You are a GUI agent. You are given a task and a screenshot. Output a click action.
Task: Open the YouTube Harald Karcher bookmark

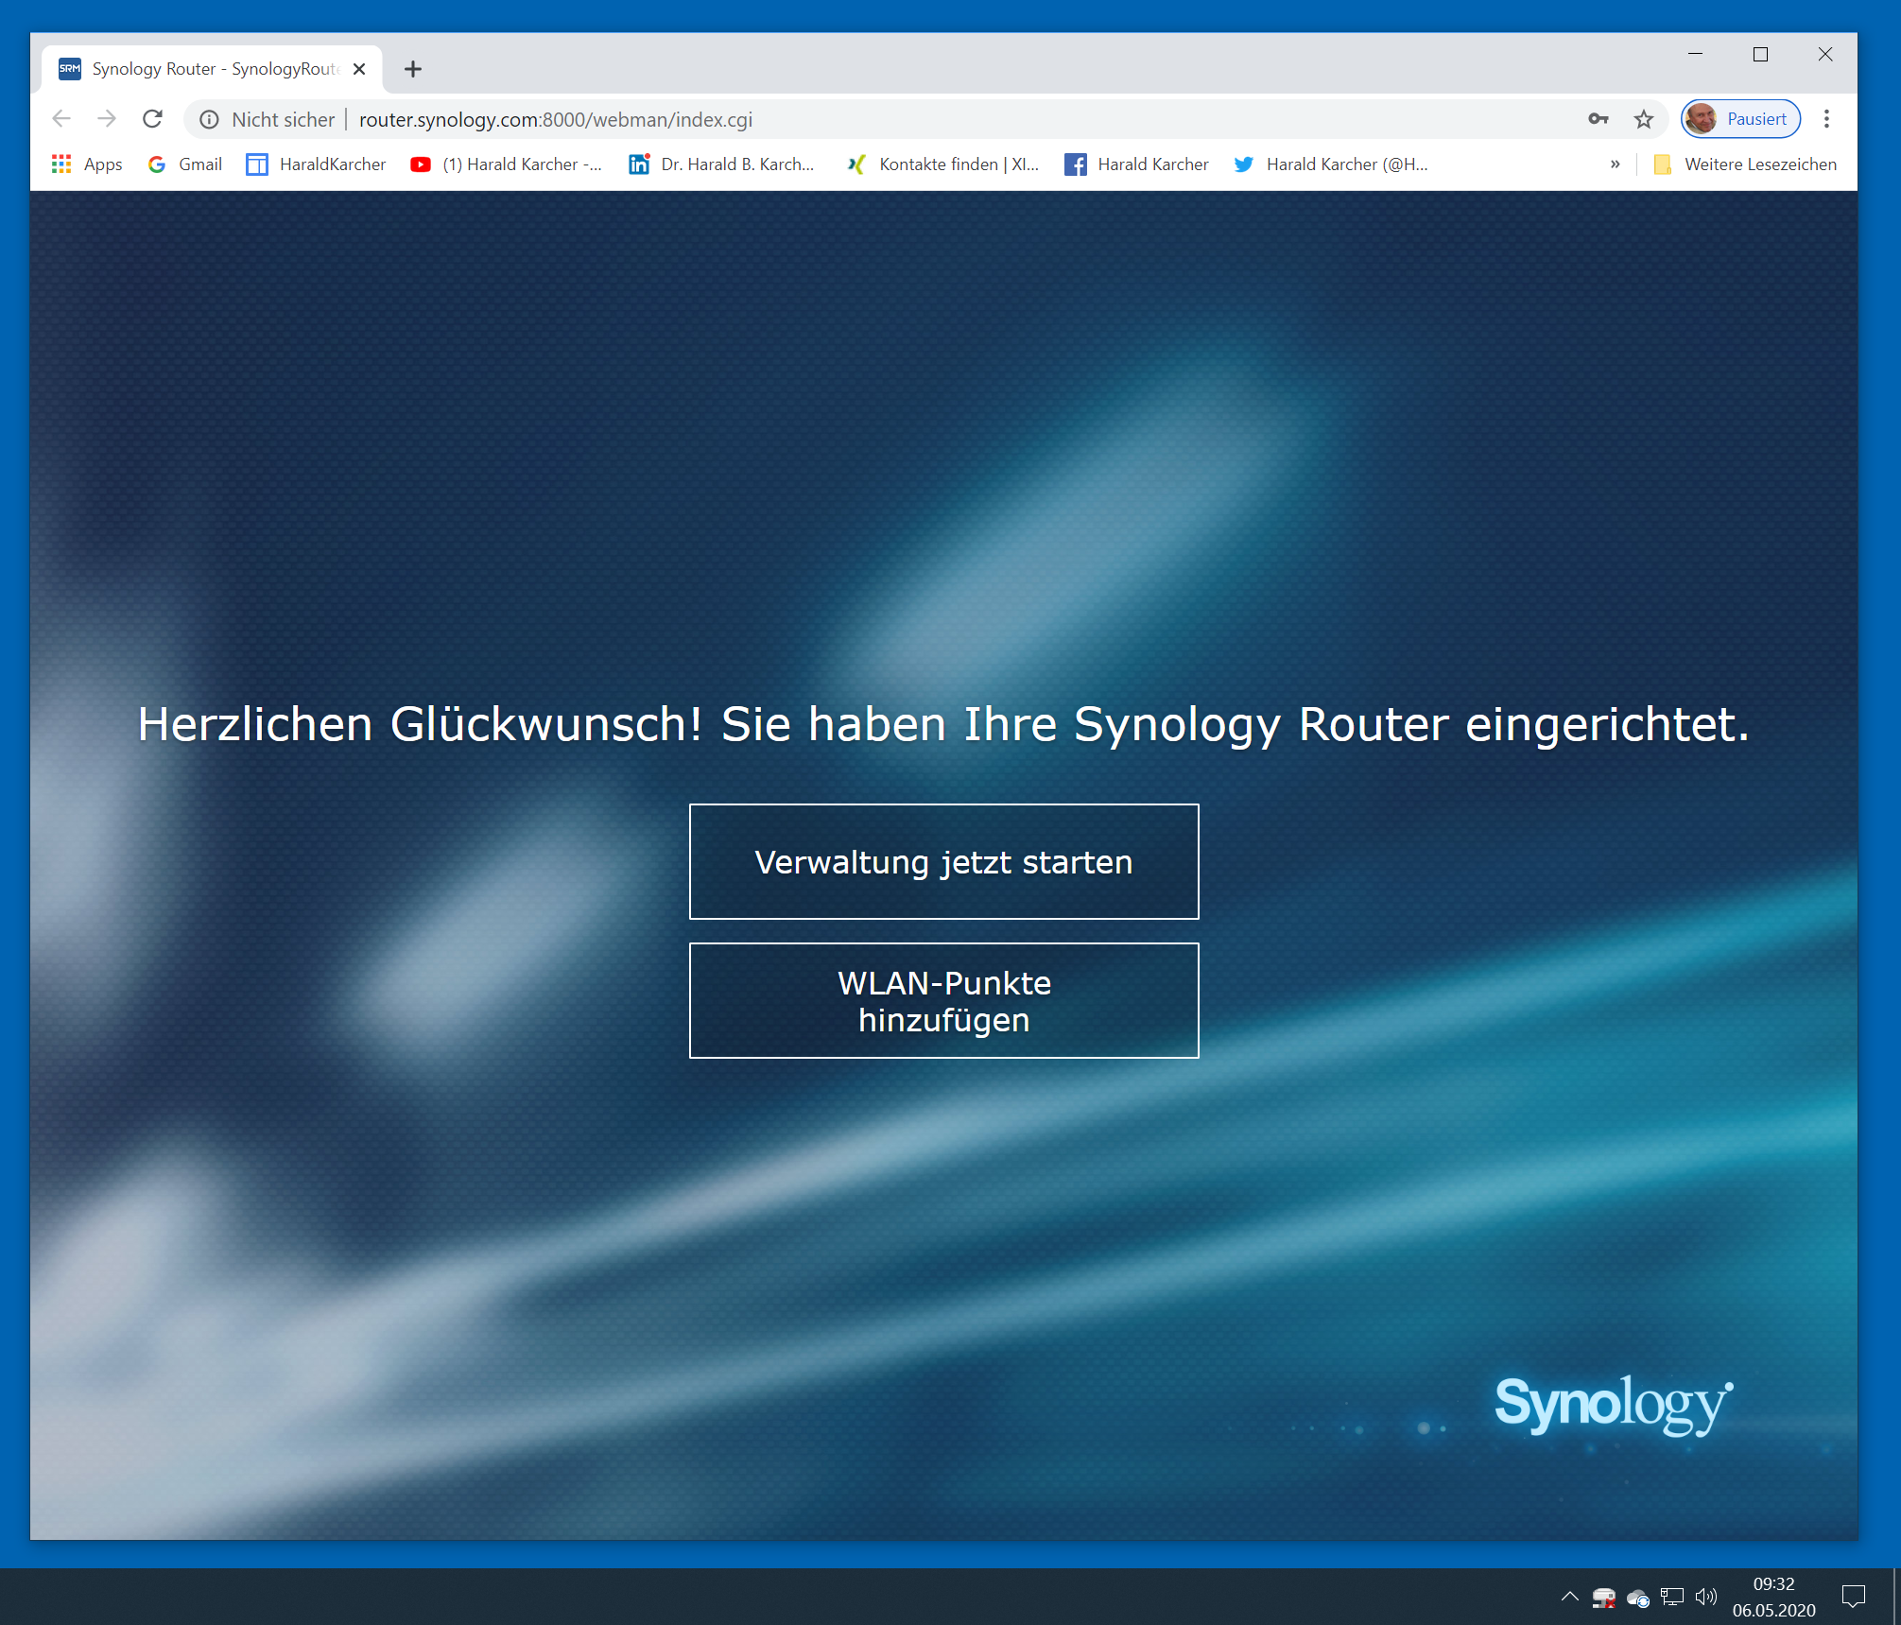(507, 164)
